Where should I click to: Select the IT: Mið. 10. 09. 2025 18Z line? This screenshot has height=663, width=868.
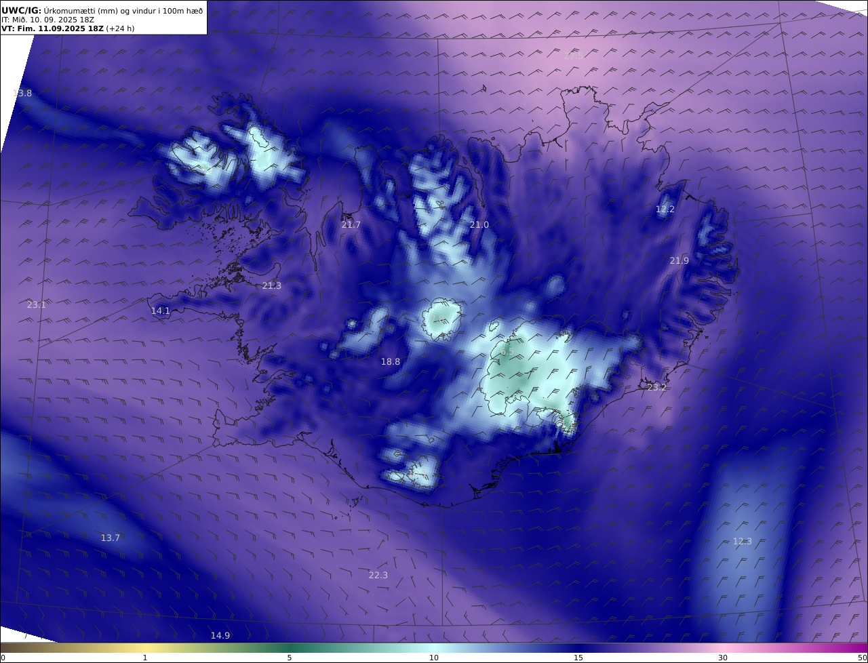pos(47,20)
